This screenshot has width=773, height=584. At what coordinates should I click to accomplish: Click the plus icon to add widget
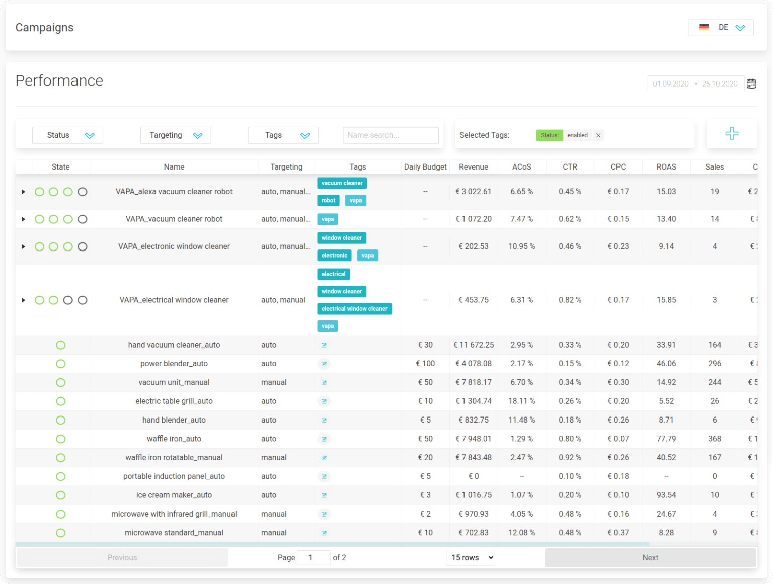click(x=732, y=134)
